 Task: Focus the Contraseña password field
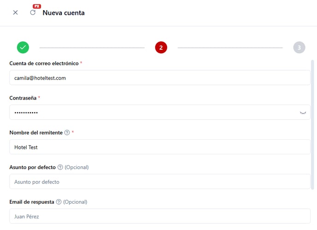click(x=152, y=112)
